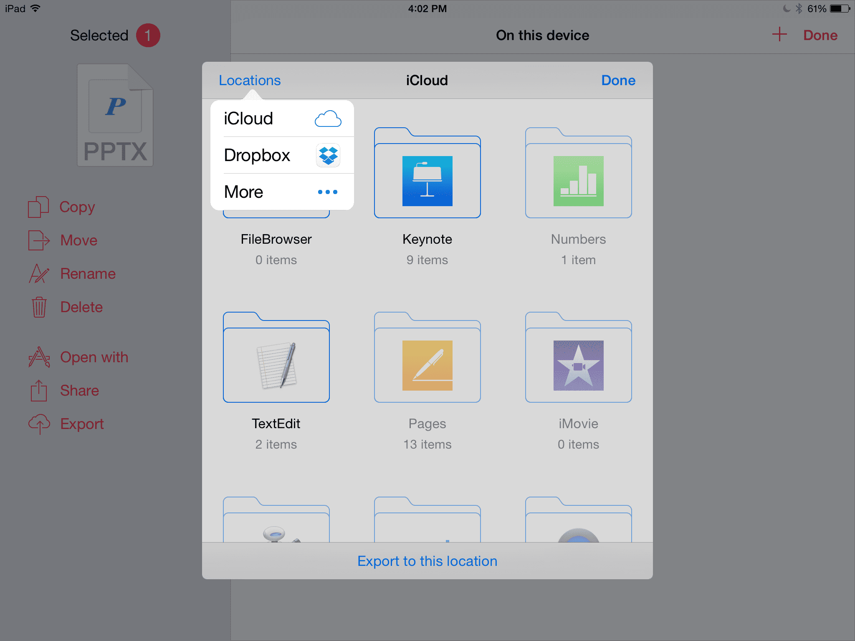Tap the Move action icon
This screenshot has width=855, height=641.
[39, 240]
